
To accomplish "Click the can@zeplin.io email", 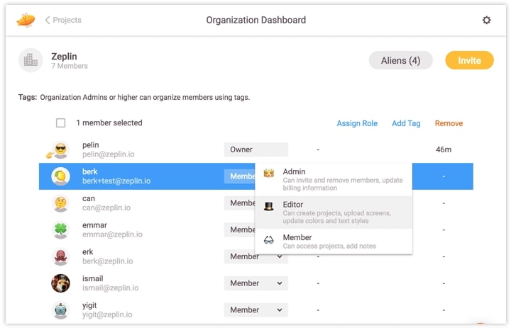I will pos(106,207).
